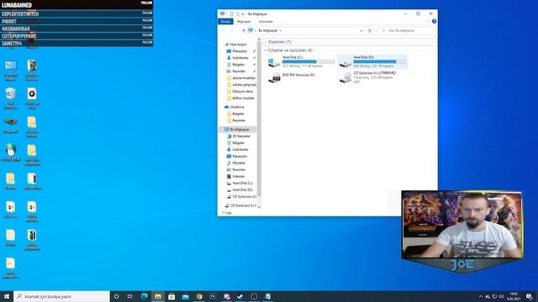Follow CUTEPUPPYPAWS in the overlay list

tap(147, 35)
